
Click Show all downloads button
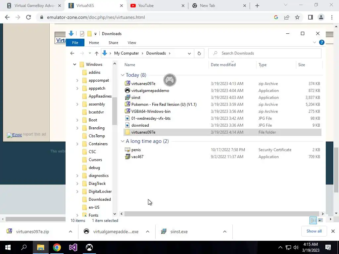(x=314, y=231)
